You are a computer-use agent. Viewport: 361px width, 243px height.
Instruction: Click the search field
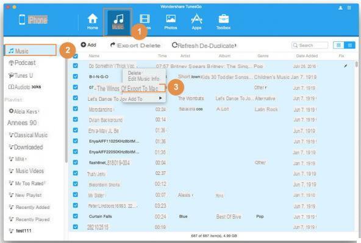coord(310,45)
